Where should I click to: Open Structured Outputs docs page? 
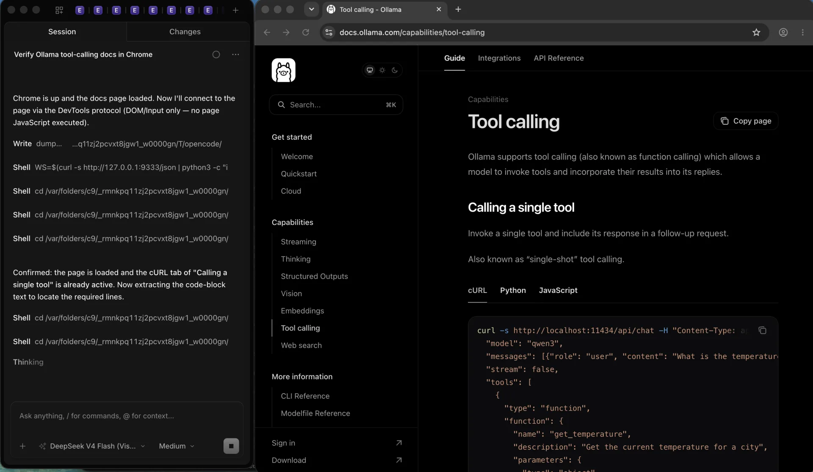point(314,276)
